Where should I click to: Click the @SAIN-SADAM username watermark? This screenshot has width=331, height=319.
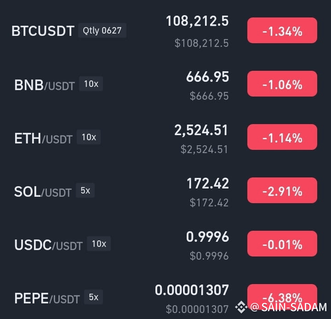(289, 307)
